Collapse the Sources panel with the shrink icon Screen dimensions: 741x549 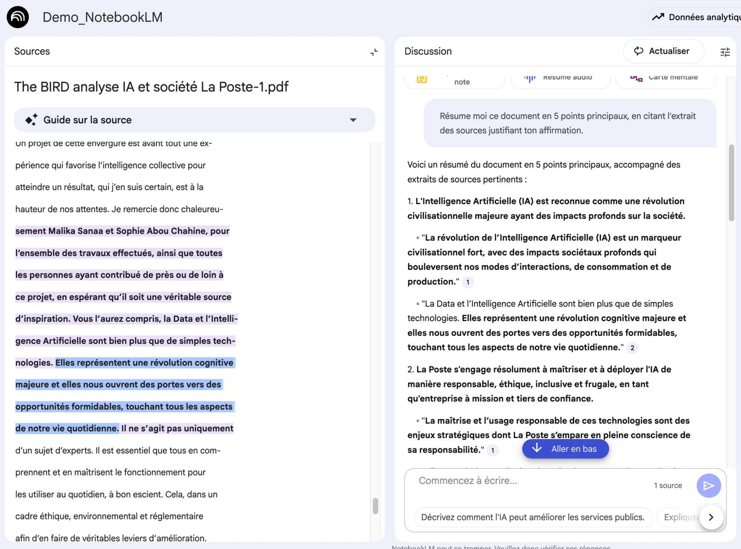tap(374, 52)
